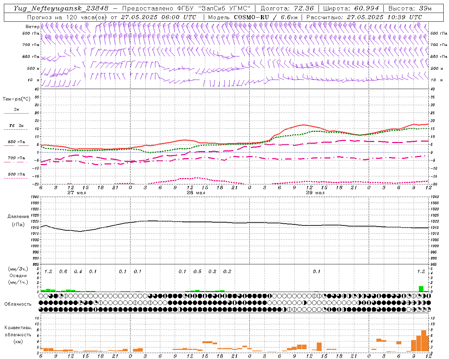This screenshot has height=359, width=449.
Task: Click the Долгота: 72.36 longitude value
Action: point(287,8)
